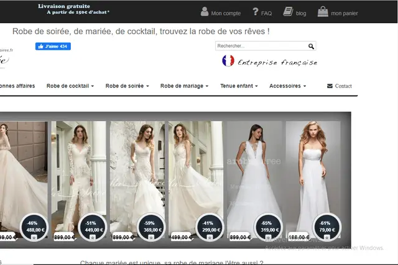Like the page with J'aime 434 button

coord(53,47)
